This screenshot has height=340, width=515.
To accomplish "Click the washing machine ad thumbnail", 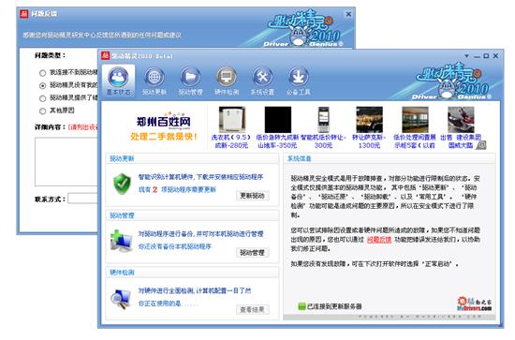I will tap(231, 120).
